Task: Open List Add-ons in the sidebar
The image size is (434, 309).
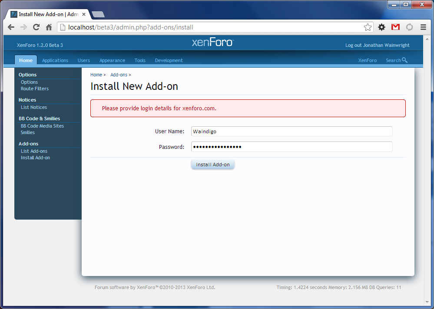Action: (x=34, y=151)
